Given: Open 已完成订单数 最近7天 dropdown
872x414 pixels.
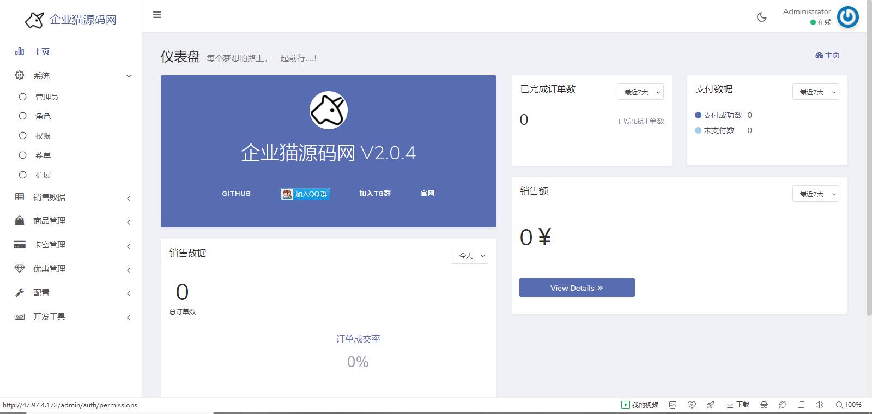Looking at the screenshot, I should tap(640, 92).
